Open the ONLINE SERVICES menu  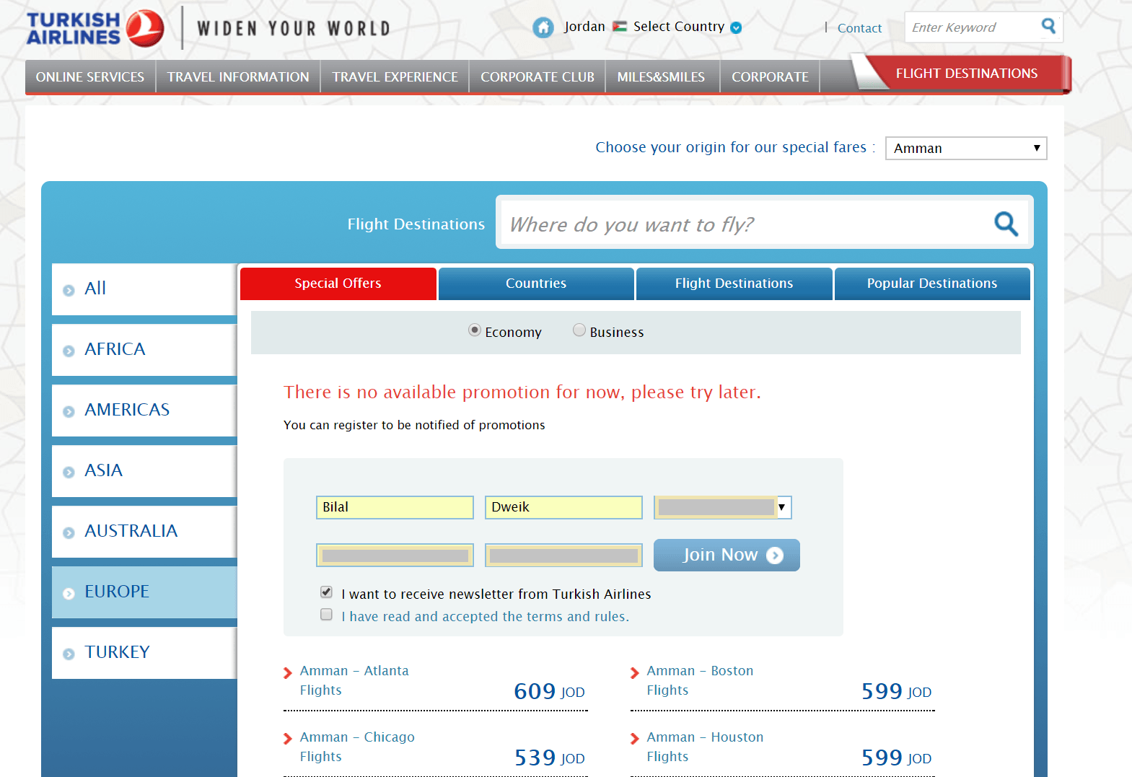[90, 77]
